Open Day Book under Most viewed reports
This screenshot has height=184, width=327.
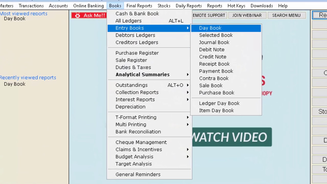[x=15, y=19]
